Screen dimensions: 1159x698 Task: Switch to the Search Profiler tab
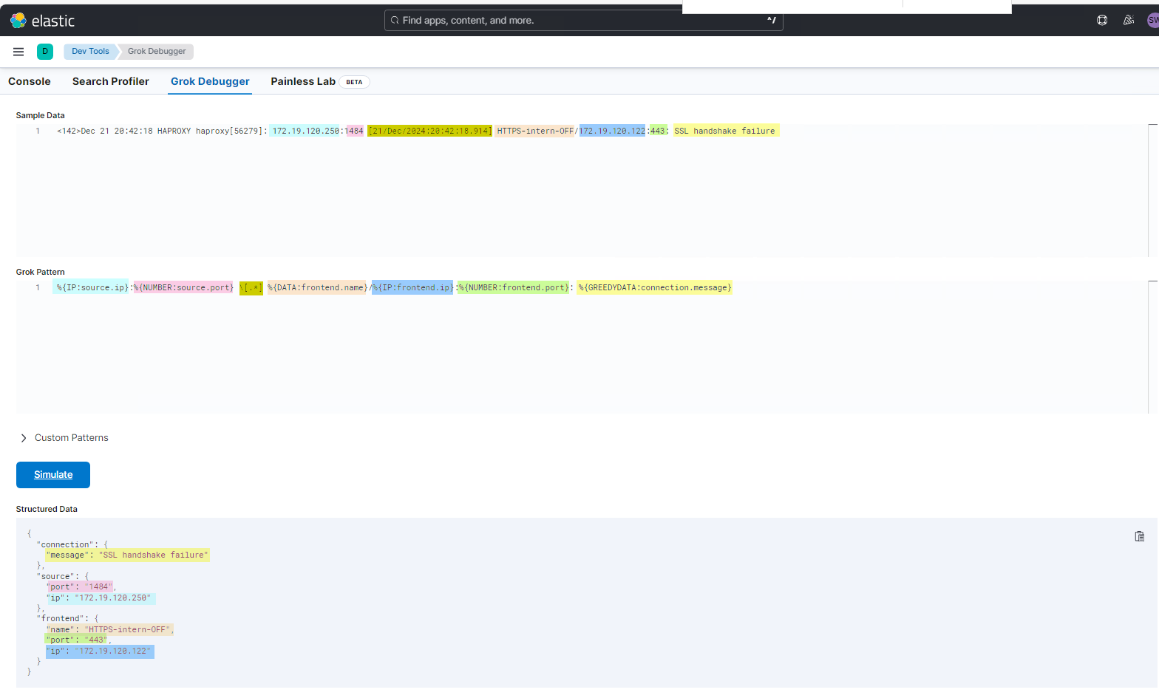click(111, 81)
